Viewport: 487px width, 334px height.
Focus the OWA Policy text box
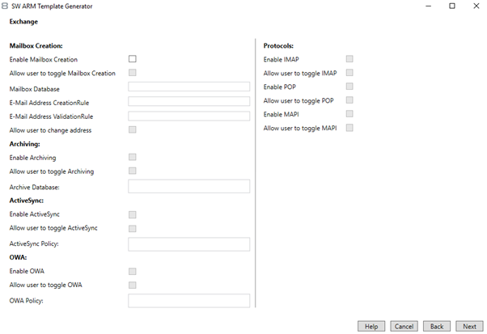(x=188, y=301)
